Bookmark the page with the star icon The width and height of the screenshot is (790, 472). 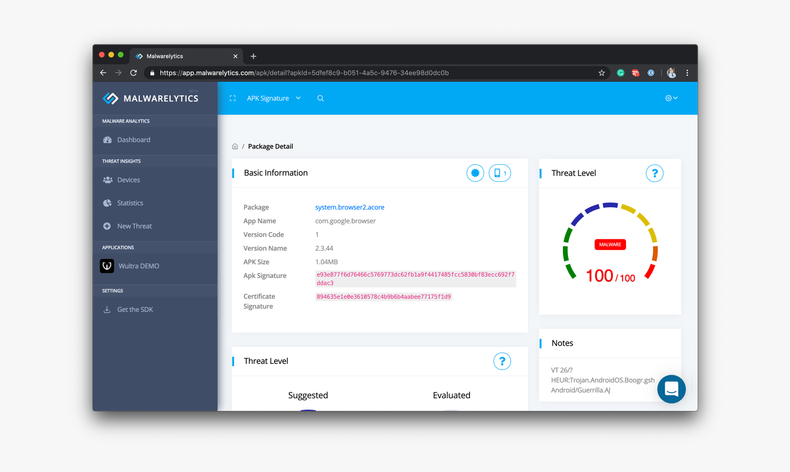pos(601,73)
